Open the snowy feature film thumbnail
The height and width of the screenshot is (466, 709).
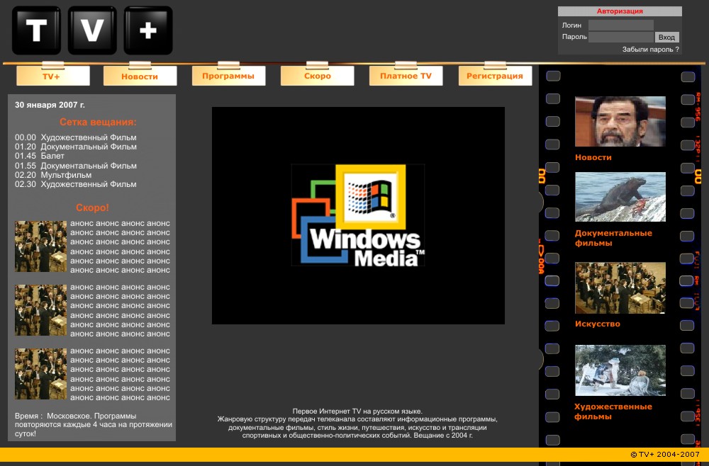620,370
